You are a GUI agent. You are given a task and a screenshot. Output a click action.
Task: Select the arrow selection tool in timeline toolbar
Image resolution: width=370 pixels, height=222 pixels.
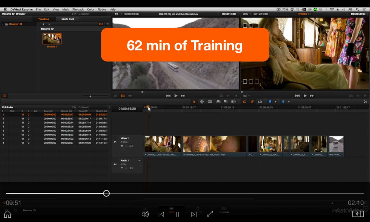pos(194,102)
